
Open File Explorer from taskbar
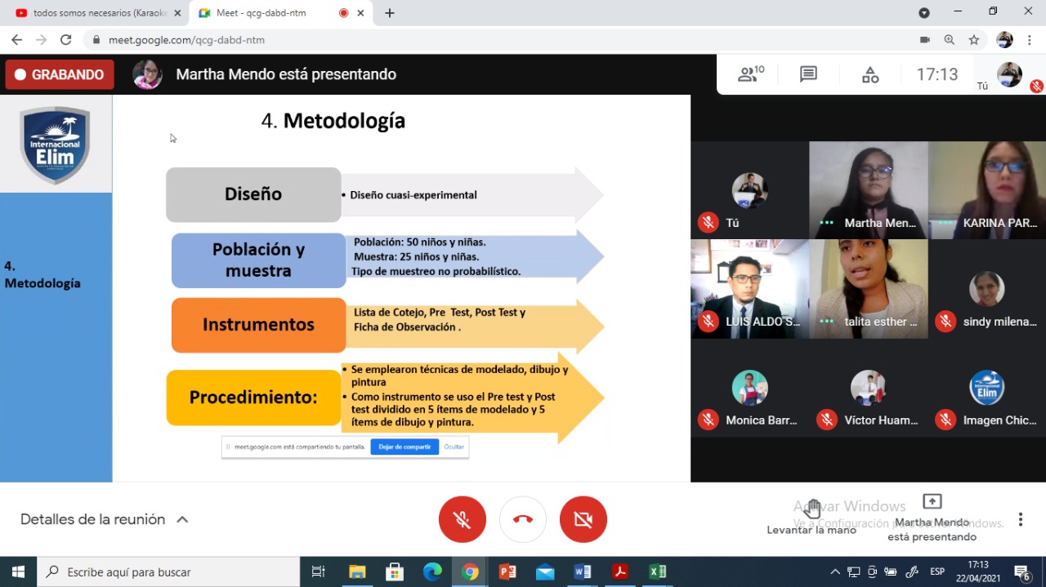pos(357,571)
